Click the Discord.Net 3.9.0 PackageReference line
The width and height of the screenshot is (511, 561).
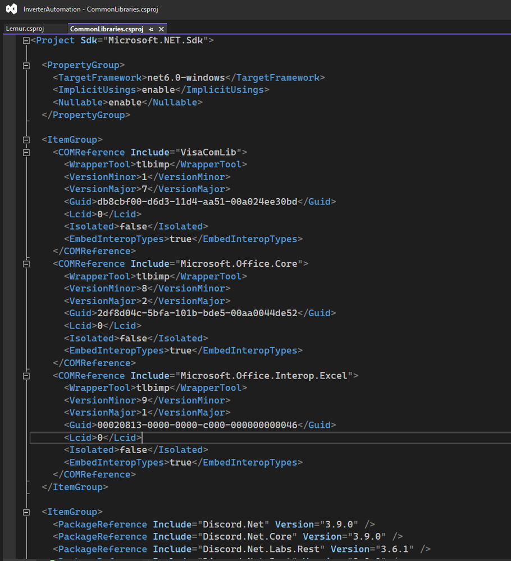click(214, 525)
